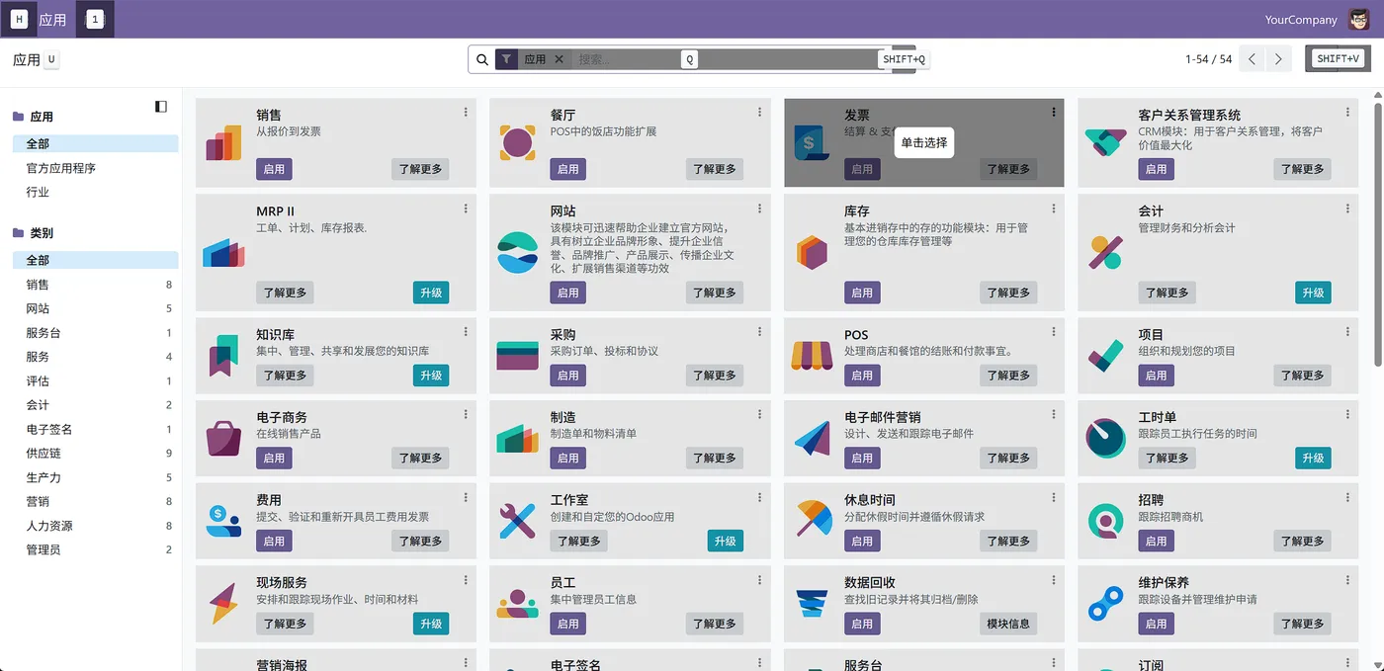Click the Restaurant (餐厅) app icon
This screenshot has width=1384, height=671.
(x=518, y=142)
